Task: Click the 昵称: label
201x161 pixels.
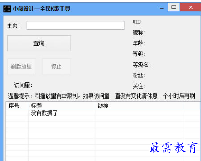Action: point(139,33)
